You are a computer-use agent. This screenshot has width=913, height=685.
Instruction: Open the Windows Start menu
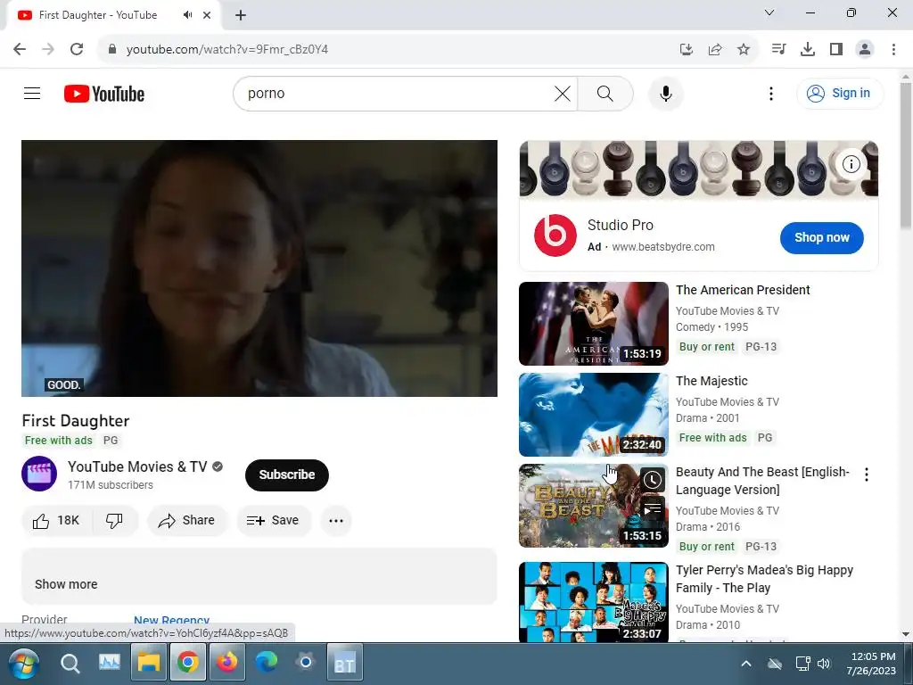tap(23, 663)
